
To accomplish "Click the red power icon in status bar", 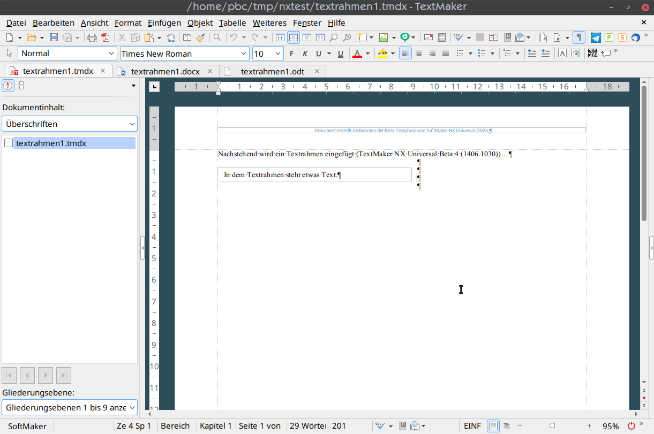I will coord(632,426).
